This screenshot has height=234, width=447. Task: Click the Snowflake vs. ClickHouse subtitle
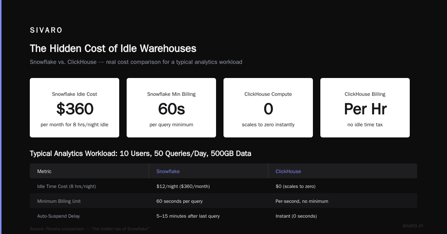click(x=136, y=62)
